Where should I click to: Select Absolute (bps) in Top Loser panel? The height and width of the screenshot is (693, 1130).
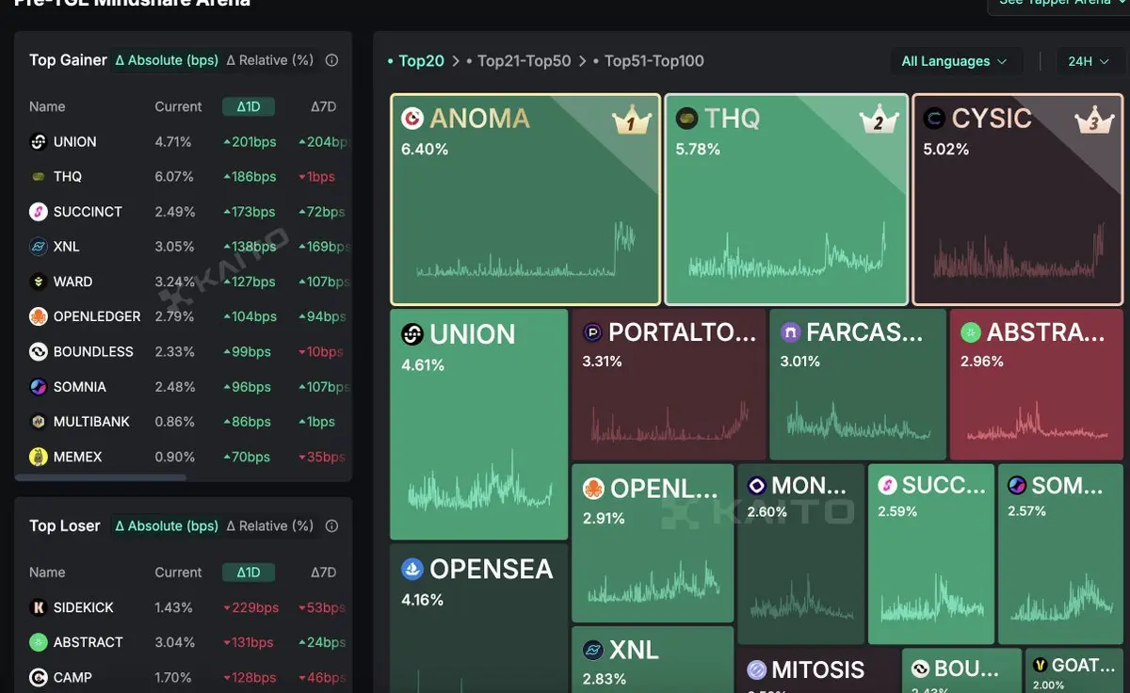click(x=167, y=525)
